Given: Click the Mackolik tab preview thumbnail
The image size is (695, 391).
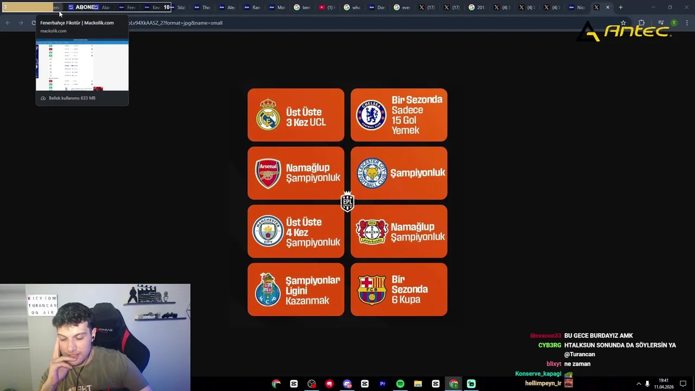Looking at the screenshot, I should pos(82,65).
